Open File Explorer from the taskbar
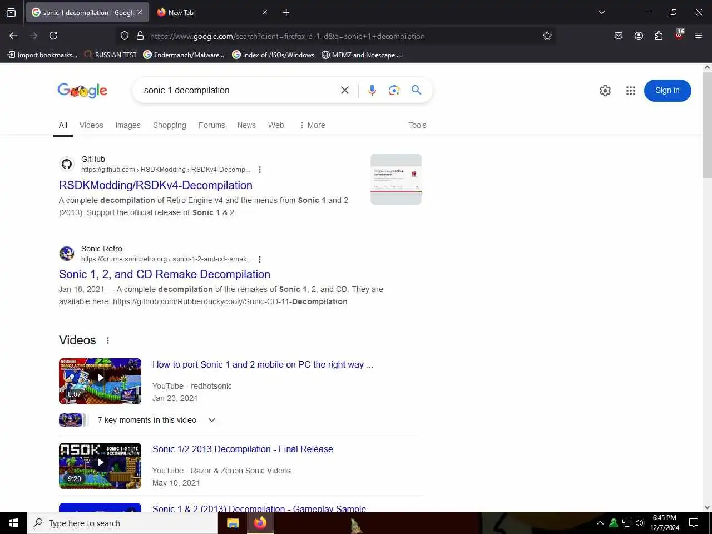Screen dimensions: 712x534 tap(233, 523)
